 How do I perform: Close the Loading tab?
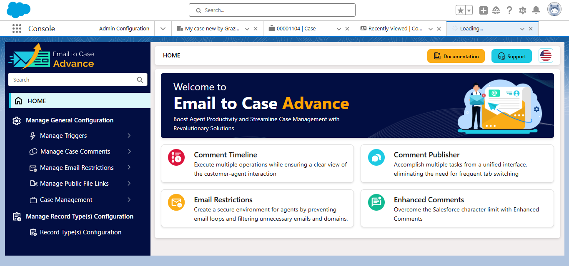pos(531,29)
